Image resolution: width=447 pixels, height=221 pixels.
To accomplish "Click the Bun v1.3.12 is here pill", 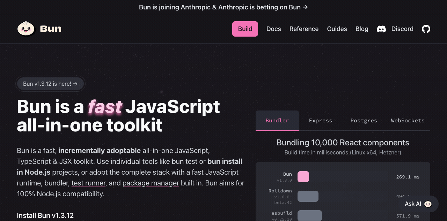I will (x=50, y=84).
